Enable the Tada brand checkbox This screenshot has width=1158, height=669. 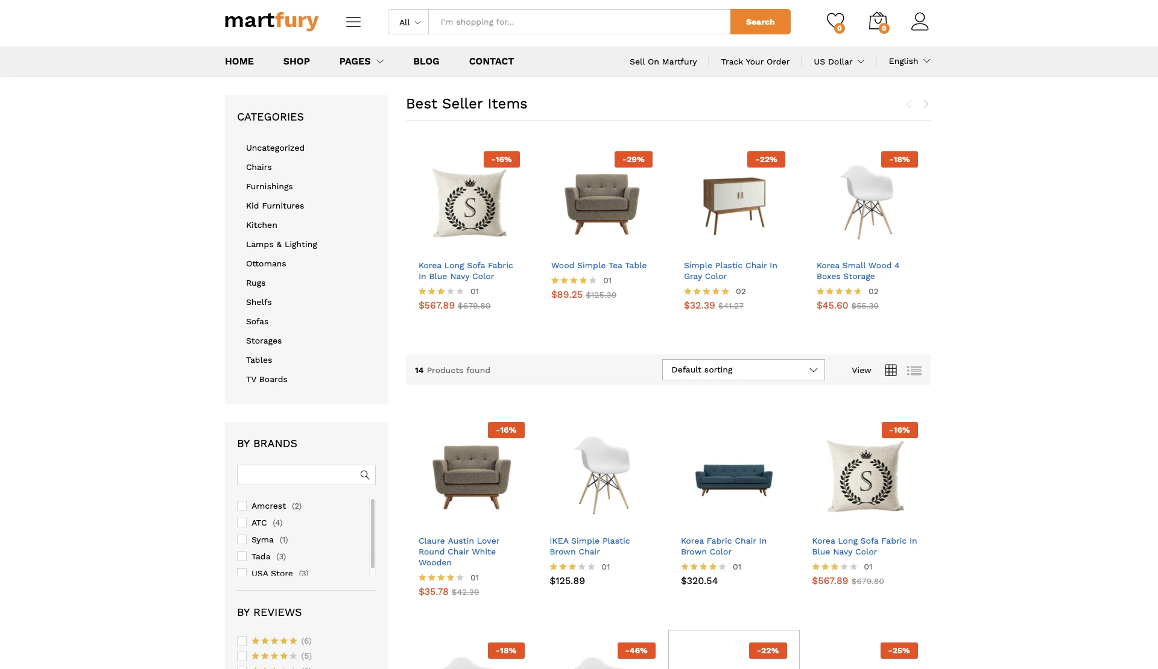click(242, 556)
